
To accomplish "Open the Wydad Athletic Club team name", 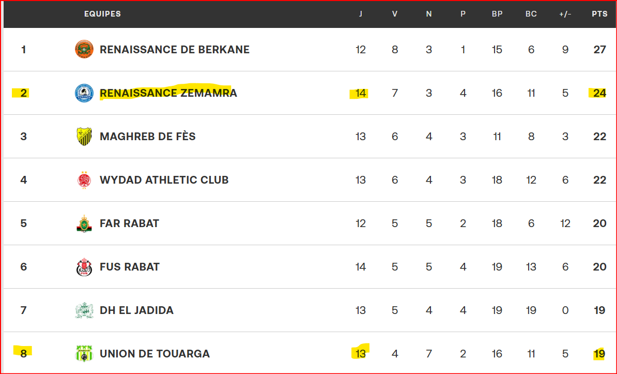I will click(x=164, y=180).
